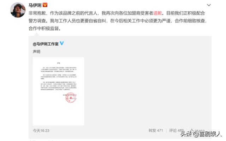Click the 马伊琍 username
Viewport: 226px width, 141px height.
(35, 5)
